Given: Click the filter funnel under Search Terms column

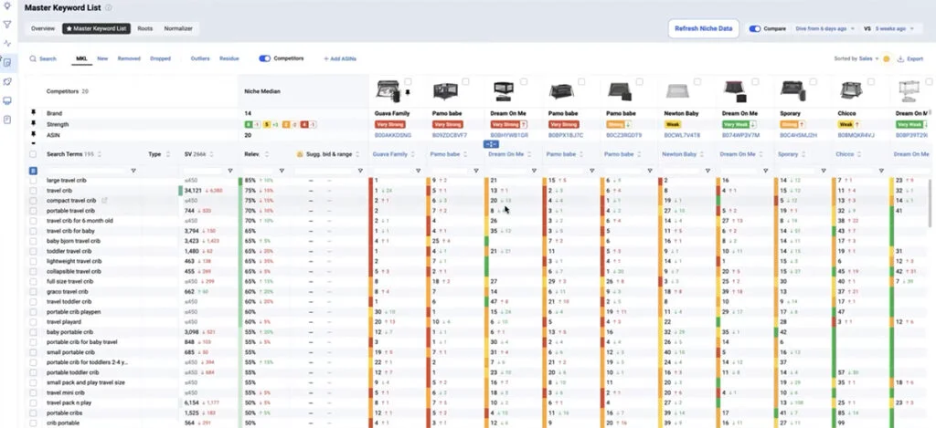Looking at the screenshot, I should [x=133, y=171].
